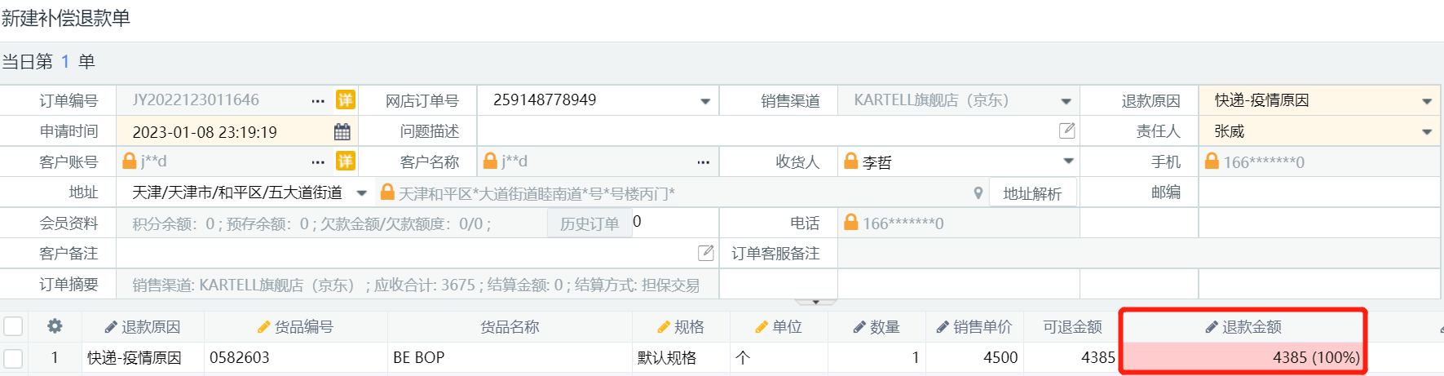Open the calendar picker for 申请时间
1444x376 pixels.
[x=342, y=131]
